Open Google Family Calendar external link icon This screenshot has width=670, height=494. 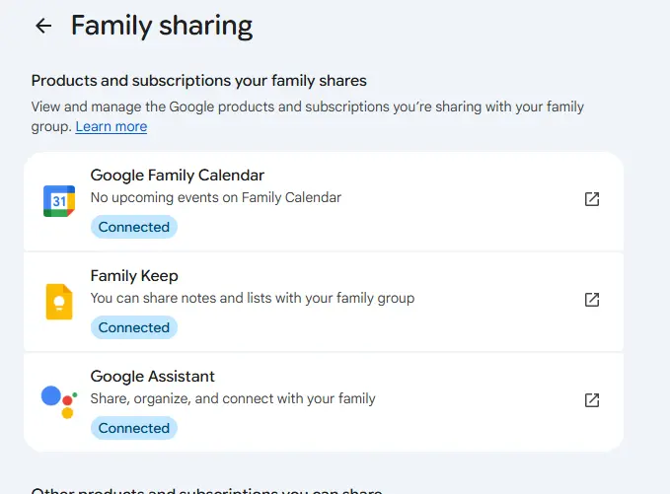click(592, 199)
